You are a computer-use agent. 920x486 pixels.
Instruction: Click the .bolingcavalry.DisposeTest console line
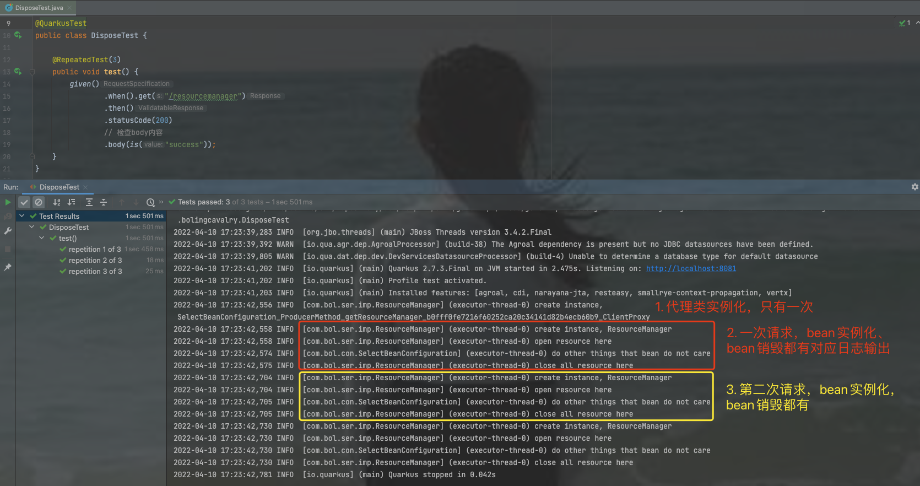(x=233, y=220)
